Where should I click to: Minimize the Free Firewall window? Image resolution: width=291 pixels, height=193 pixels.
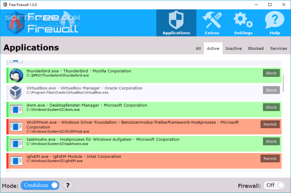click(x=256, y=5)
